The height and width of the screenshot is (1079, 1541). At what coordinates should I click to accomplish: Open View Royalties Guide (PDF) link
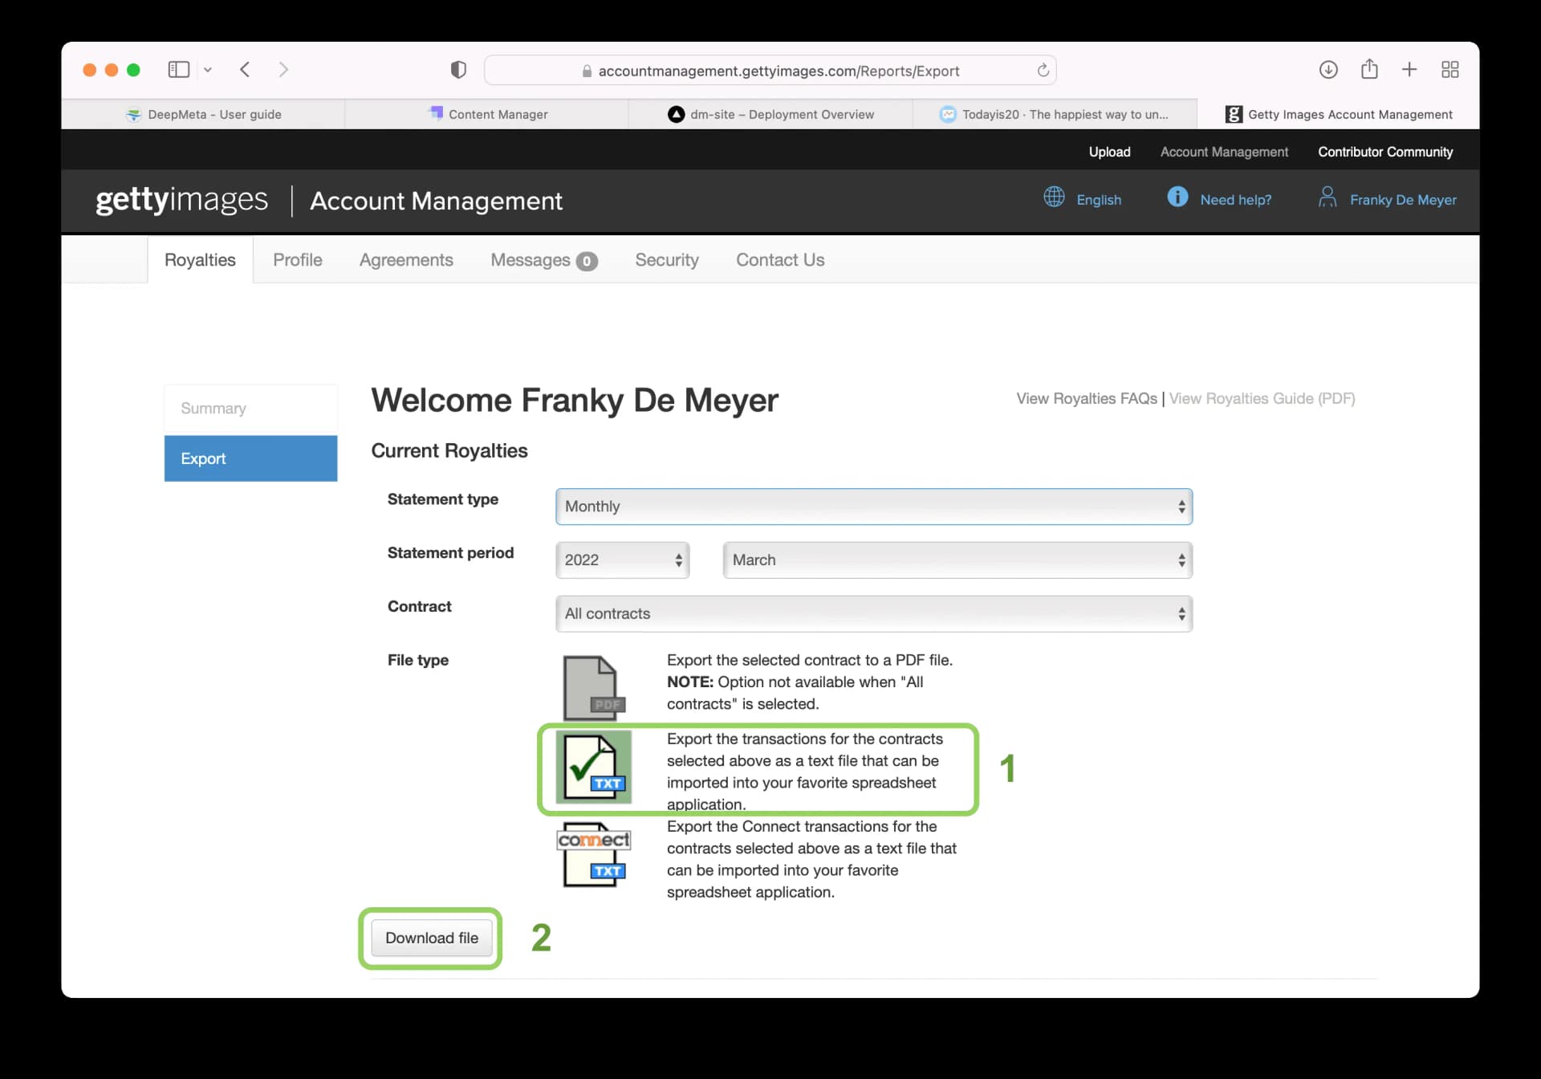[x=1262, y=399]
